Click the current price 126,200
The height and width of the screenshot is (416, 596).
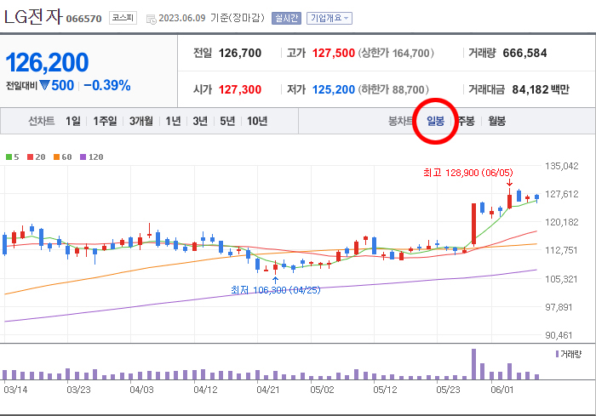coord(47,62)
